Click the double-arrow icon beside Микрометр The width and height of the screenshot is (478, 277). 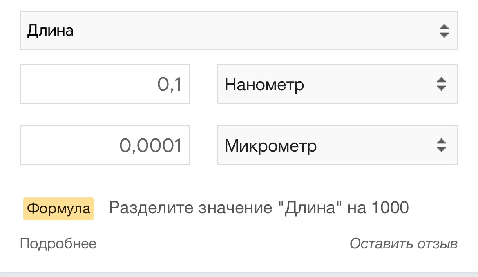click(x=441, y=145)
